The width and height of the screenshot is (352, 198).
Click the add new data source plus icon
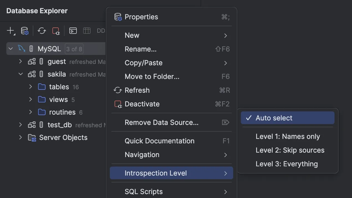pos(10,30)
